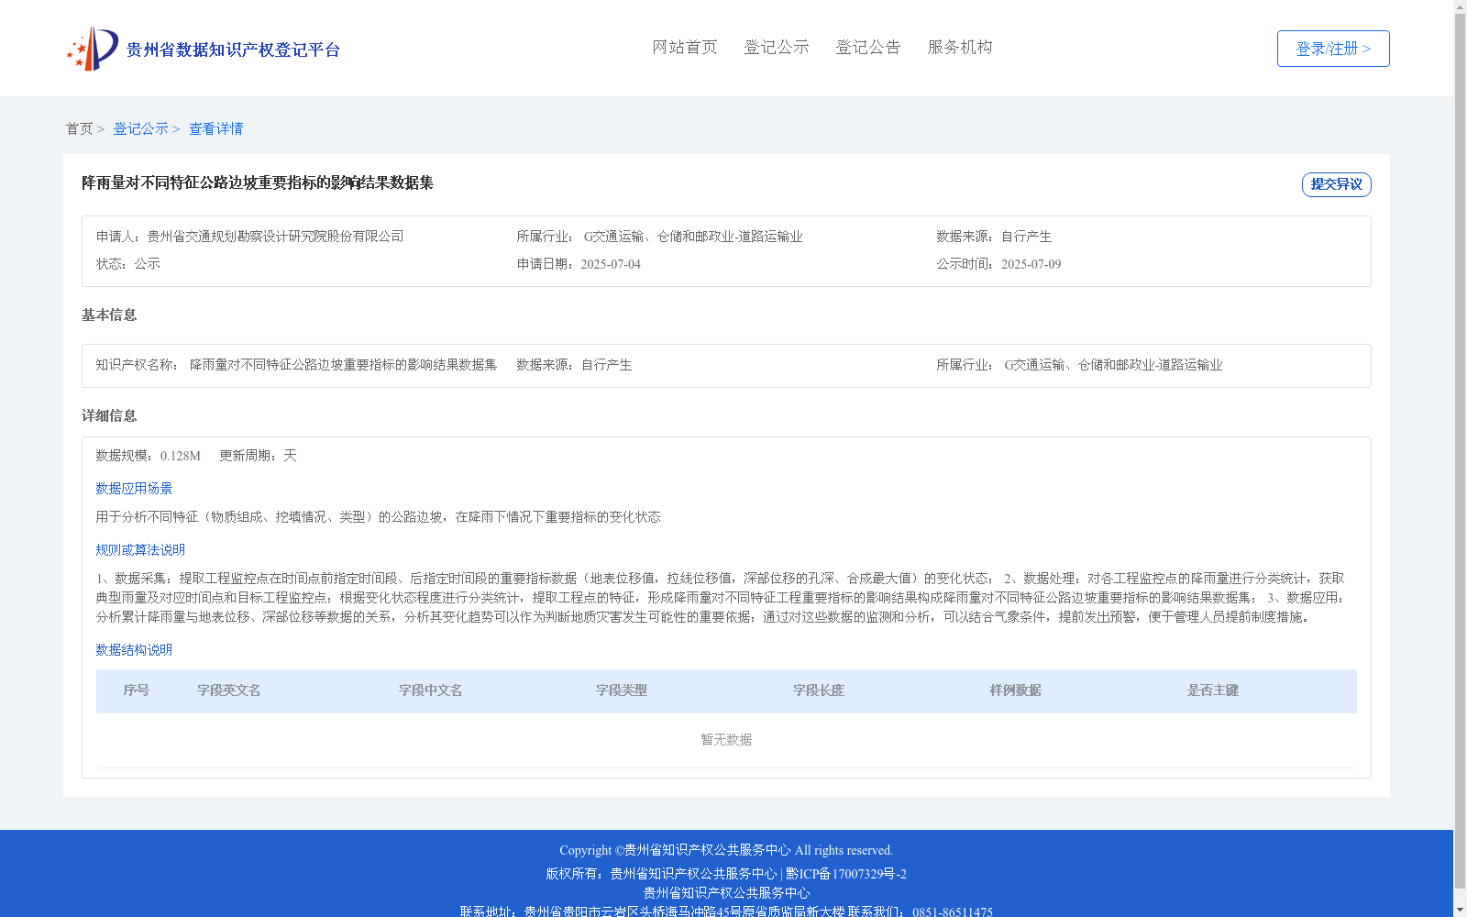This screenshot has width=1467, height=917.
Task: Click the scrollbar down arrow
Action: pos(1460,910)
